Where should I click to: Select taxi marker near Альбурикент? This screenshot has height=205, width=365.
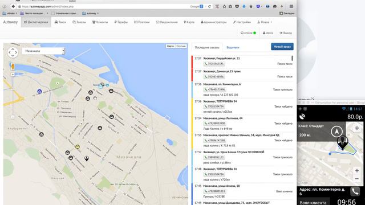(42, 134)
